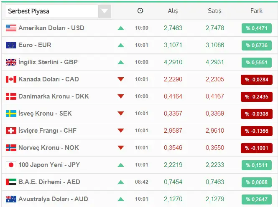This screenshot has height=207, width=278.
Task: Select the AED update time 08:42
Action: [142, 182]
